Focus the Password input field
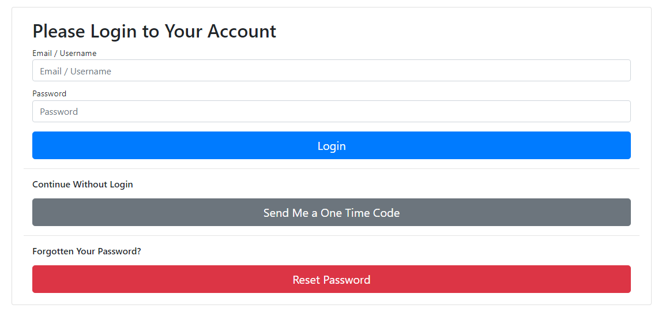 (x=331, y=111)
